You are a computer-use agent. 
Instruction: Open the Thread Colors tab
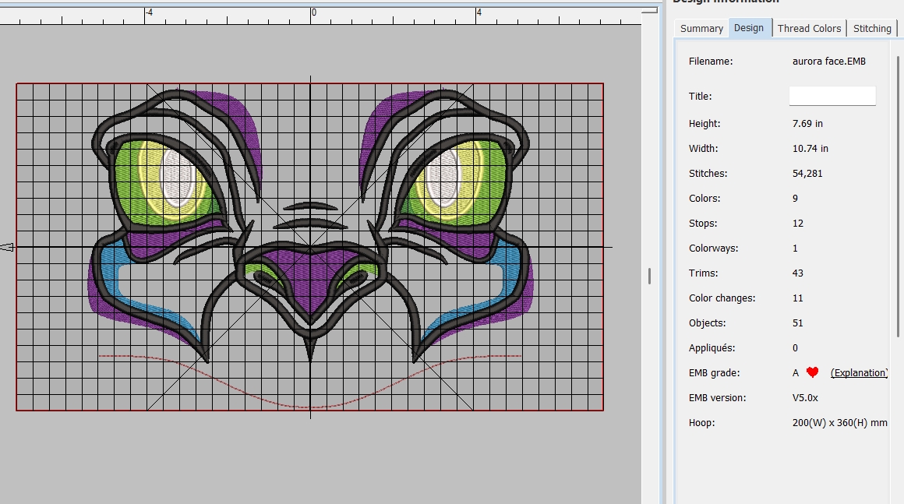809,28
